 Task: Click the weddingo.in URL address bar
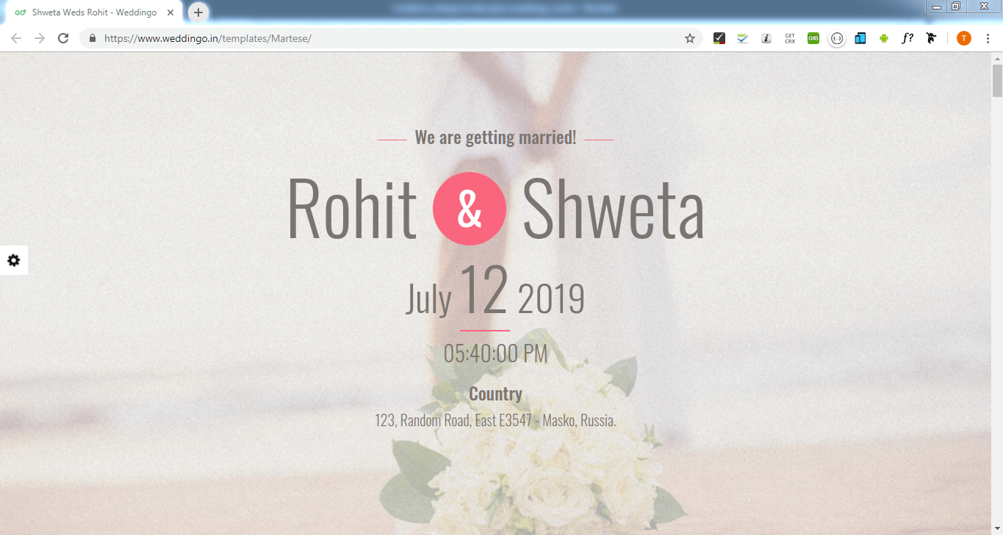pyautogui.click(x=389, y=38)
